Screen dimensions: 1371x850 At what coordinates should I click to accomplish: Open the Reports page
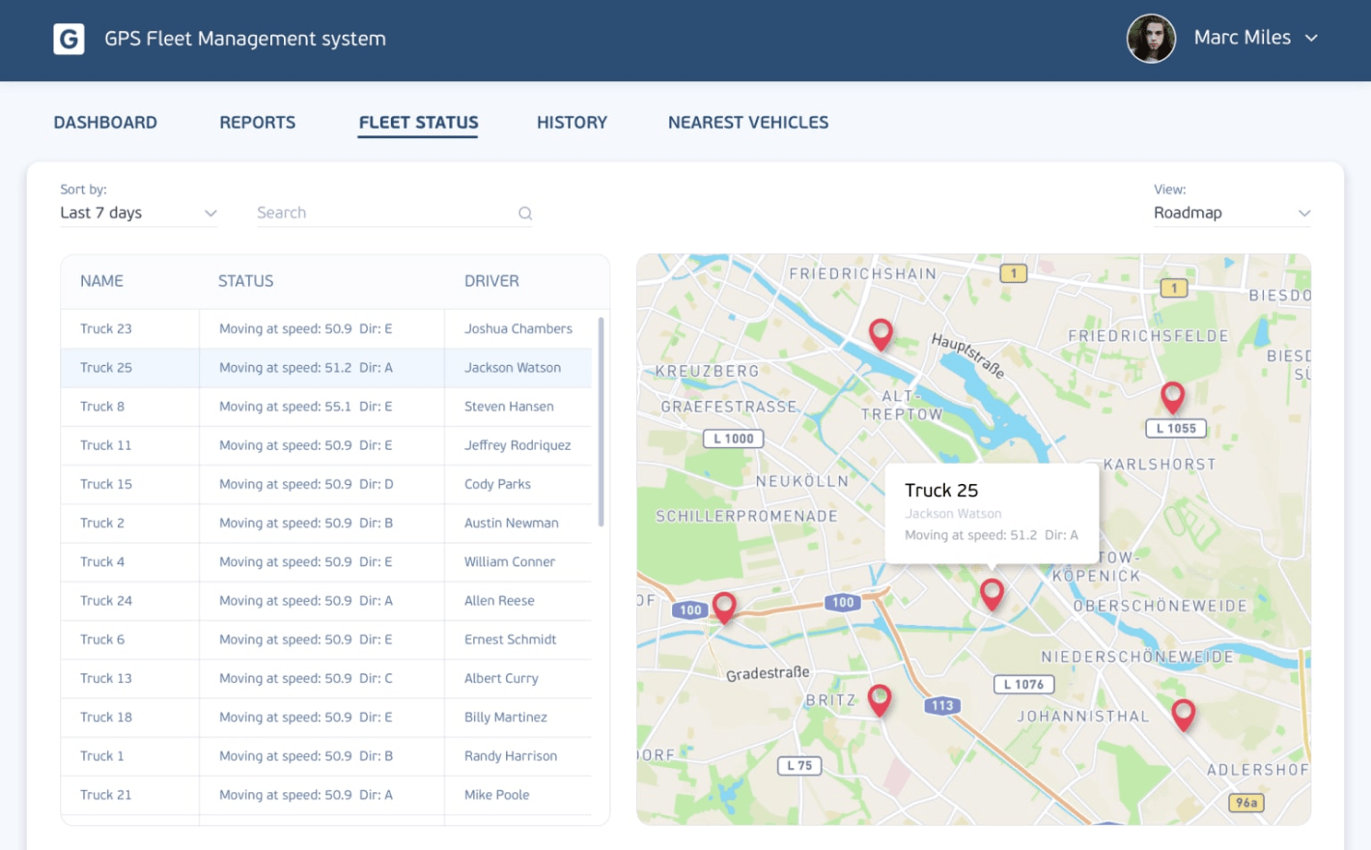pos(257,122)
